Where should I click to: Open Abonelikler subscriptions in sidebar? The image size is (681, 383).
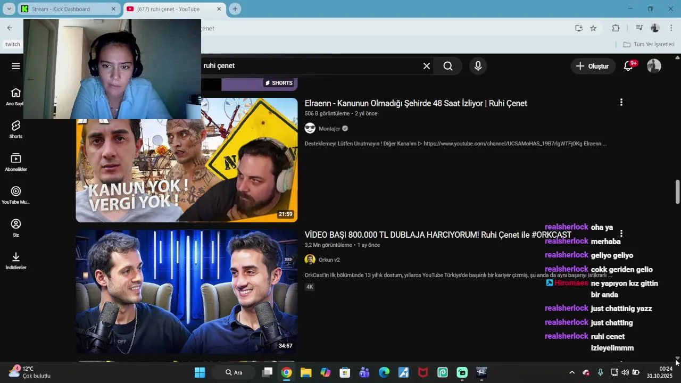coord(16,162)
